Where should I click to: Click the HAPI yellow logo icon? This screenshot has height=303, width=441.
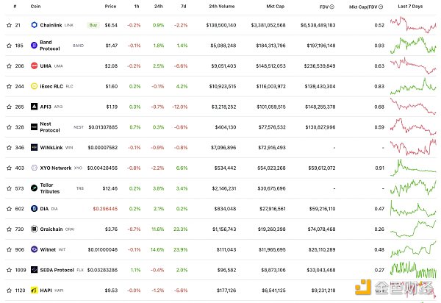pyautogui.click(x=34, y=290)
